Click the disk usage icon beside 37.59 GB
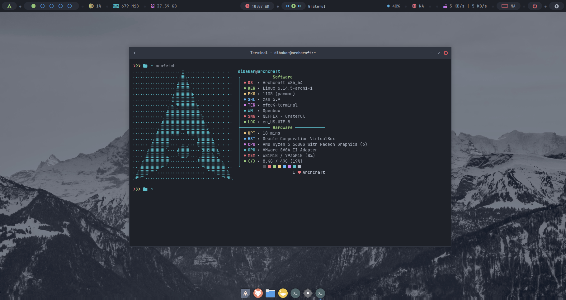Viewport: 566px width, 300px height. click(153, 6)
